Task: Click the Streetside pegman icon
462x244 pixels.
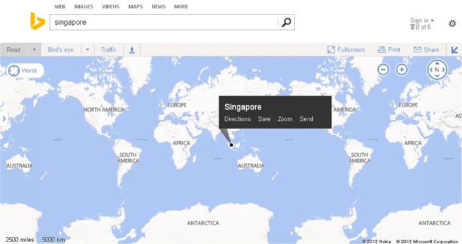Action: (x=132, y=50)
